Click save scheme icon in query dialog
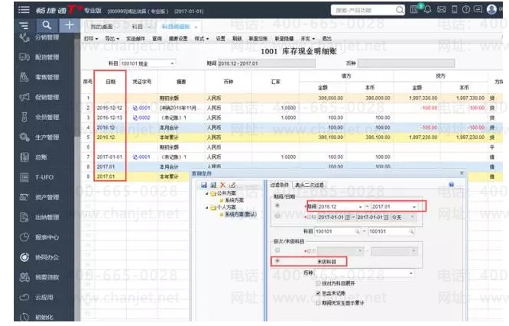The height and width of the screenshot is (326, 509). point(204,186)
